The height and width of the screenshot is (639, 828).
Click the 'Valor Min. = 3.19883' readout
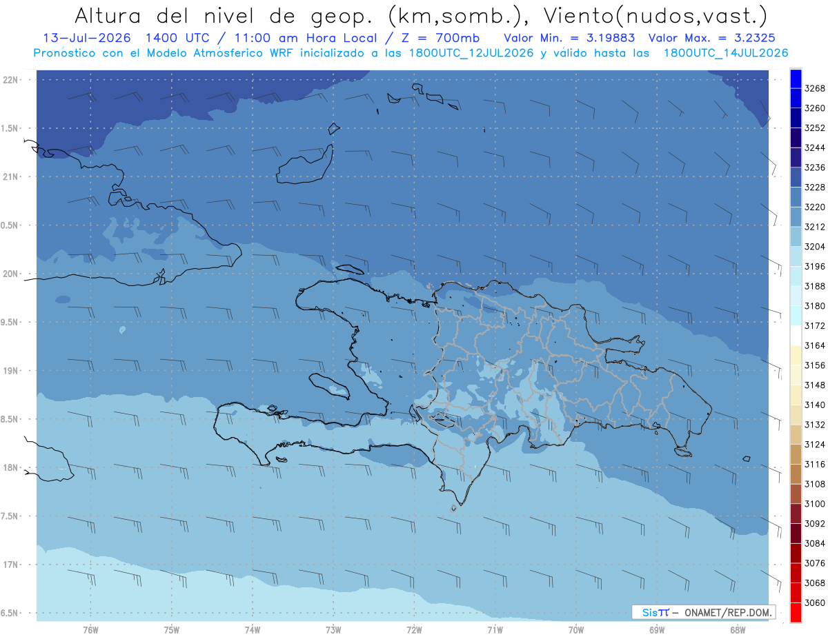click(570, 39)
